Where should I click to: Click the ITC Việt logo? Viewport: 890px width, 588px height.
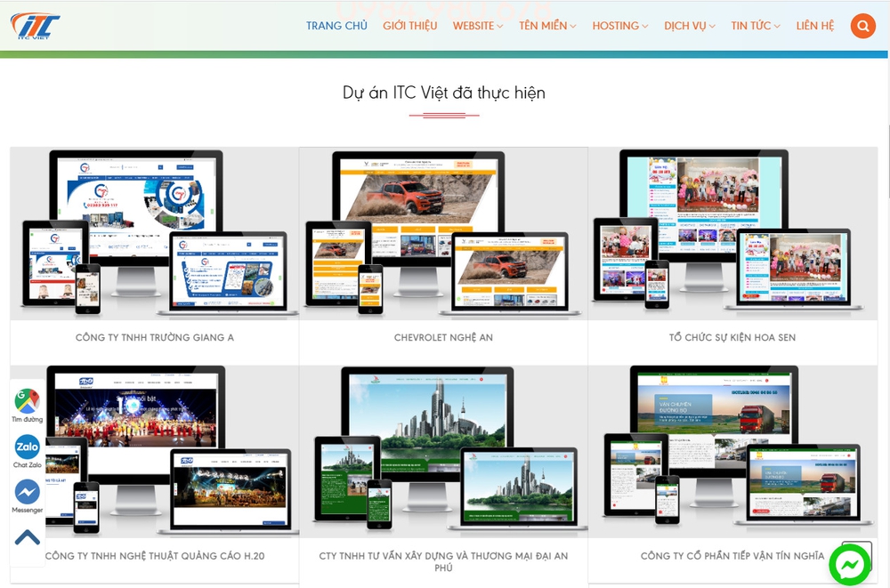[36, 26]
